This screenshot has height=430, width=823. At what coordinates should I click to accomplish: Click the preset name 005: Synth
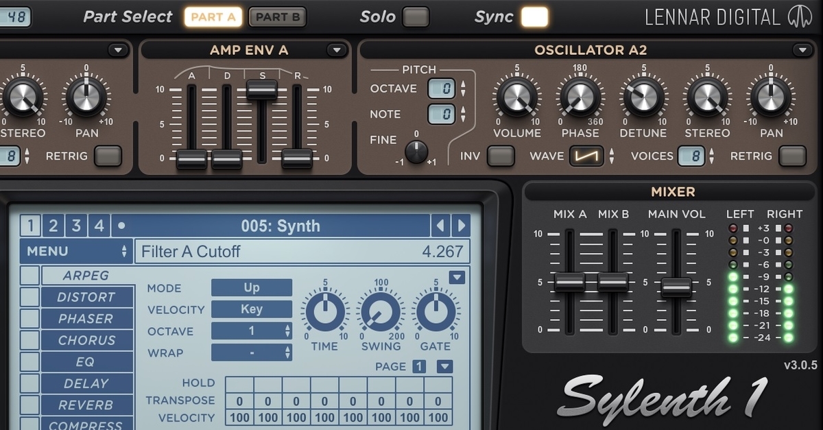[281, 226]
